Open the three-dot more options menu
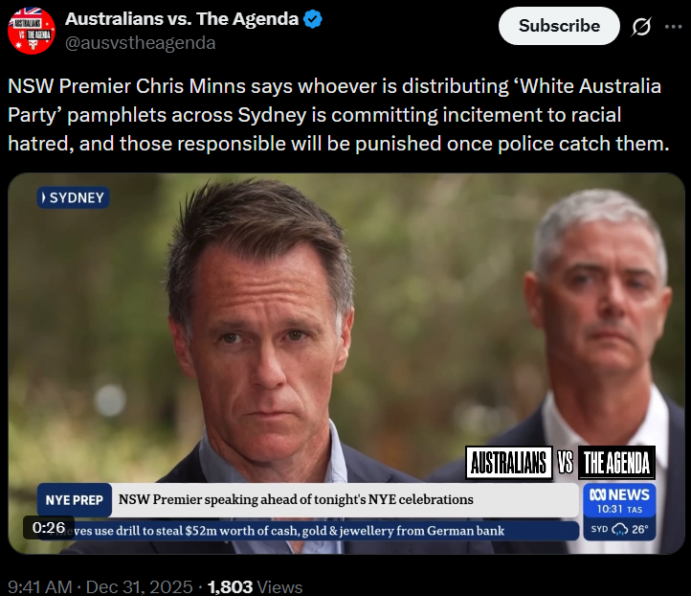 click(x=674, y=27)
